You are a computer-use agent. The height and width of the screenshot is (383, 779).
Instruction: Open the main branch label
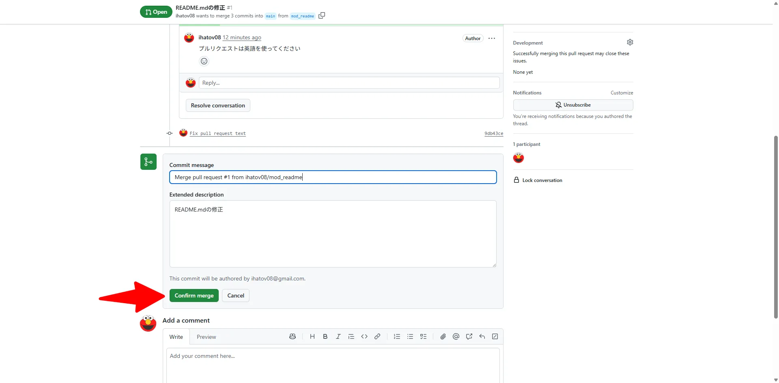coord(271,16)
